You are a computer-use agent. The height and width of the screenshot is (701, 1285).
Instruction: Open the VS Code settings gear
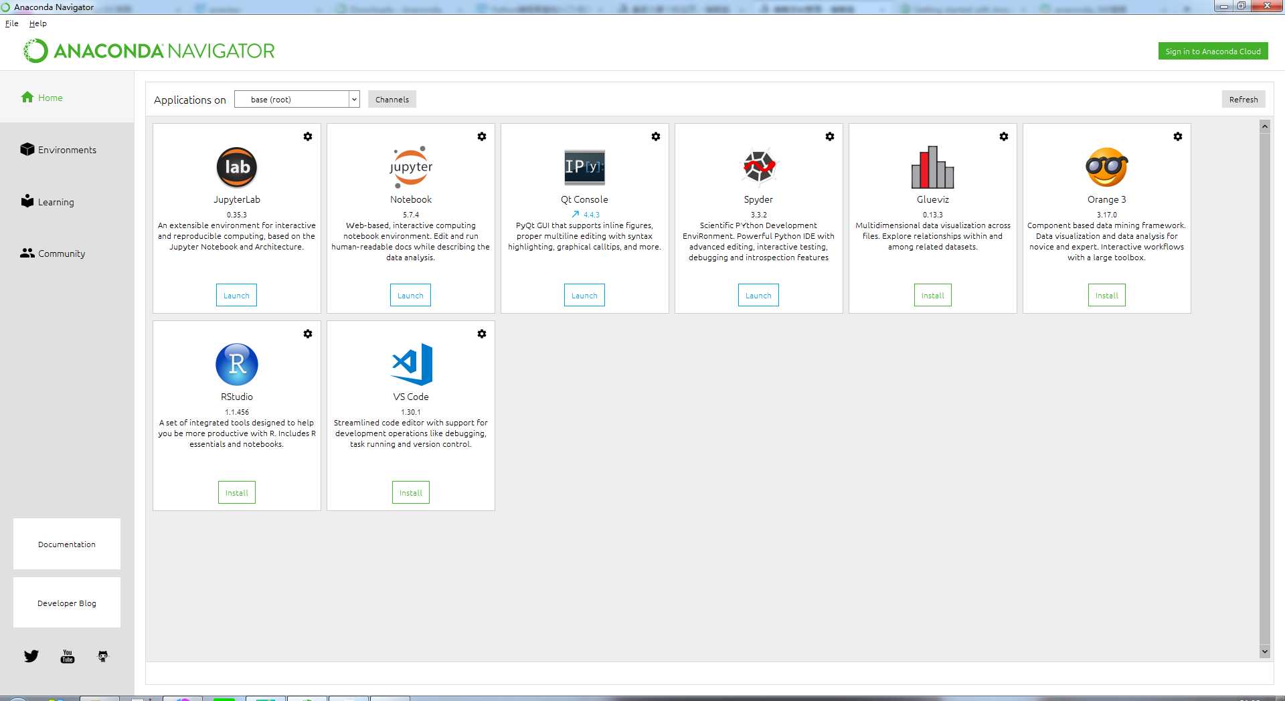point(482,334)
